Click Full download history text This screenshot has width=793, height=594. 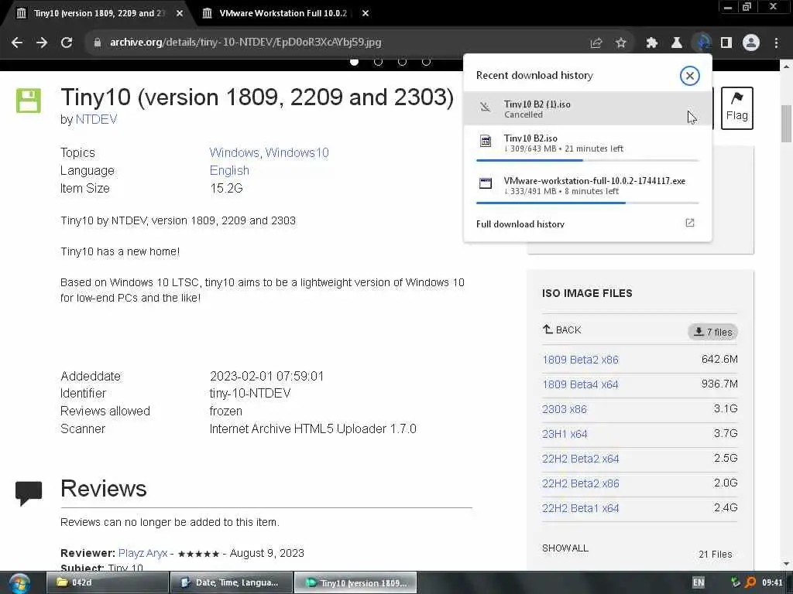[x=520, y=224]
